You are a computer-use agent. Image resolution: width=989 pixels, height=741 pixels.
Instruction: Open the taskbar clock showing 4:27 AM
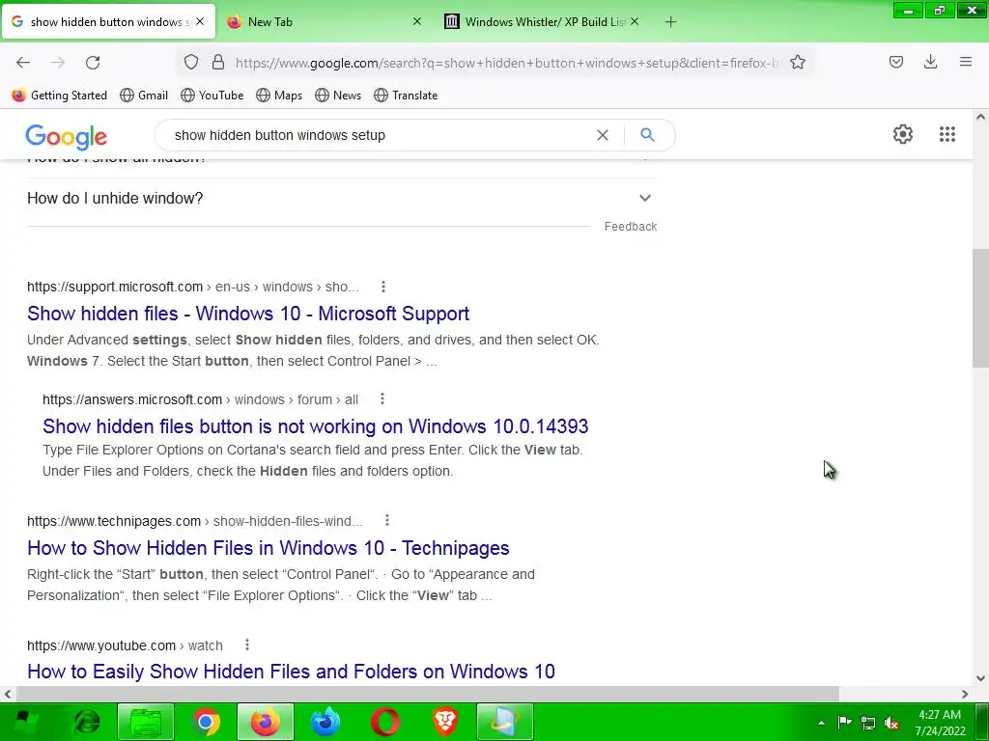click(940, 723)
